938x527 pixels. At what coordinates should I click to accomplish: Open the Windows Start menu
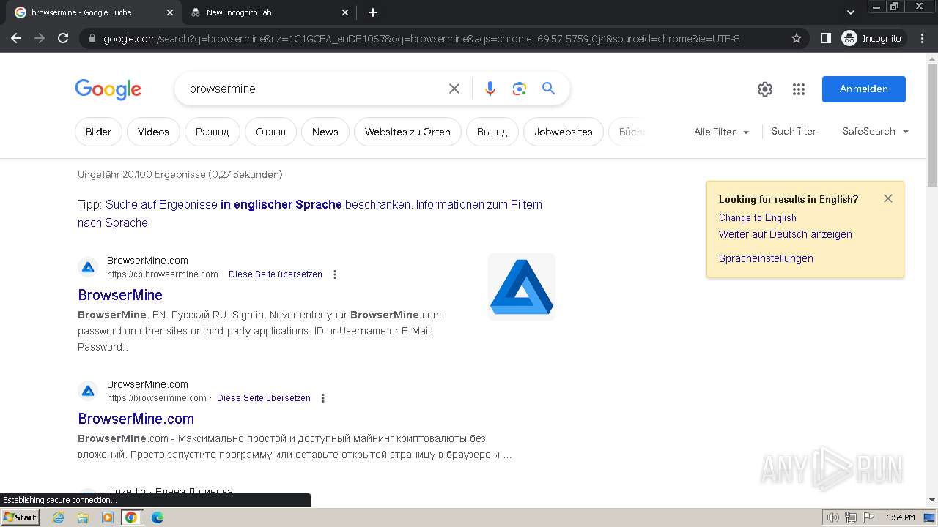[x=21, y=517]
